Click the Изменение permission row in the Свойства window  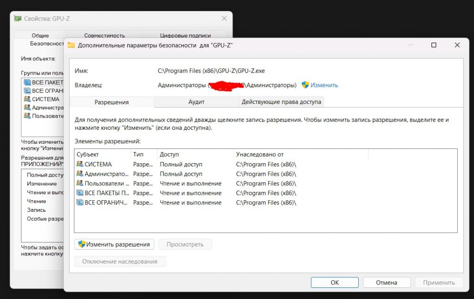pos(43,184)
